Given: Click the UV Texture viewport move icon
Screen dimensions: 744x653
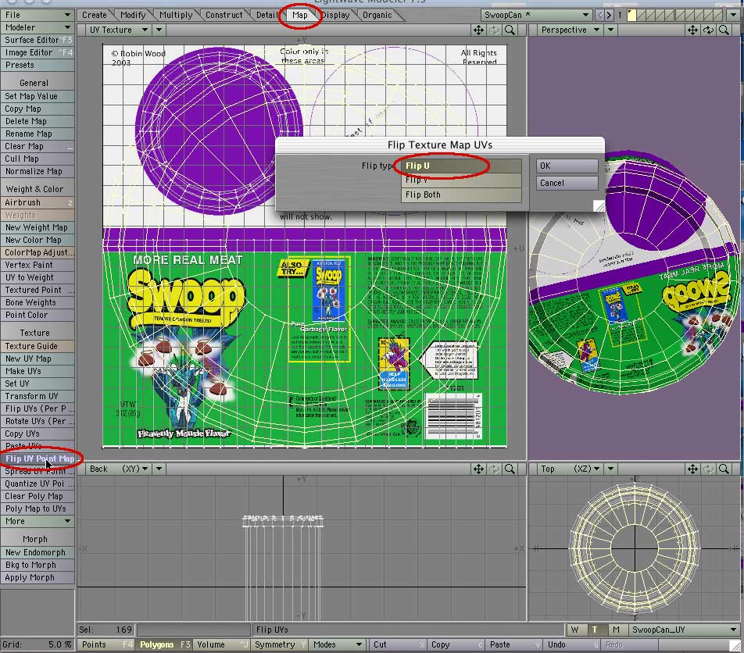Looking at the screenshot, I should click(478, 30).
